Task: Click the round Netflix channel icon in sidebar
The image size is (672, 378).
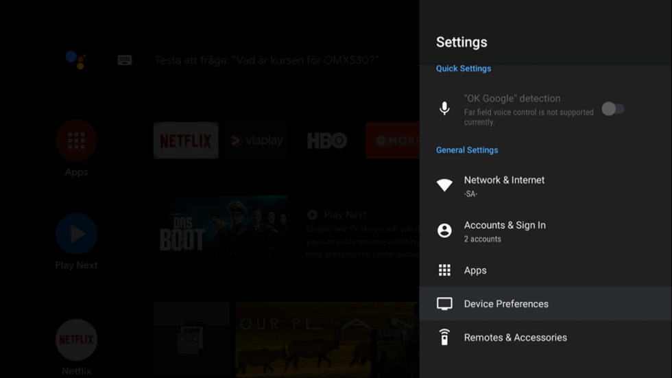Action: (76, 340)
